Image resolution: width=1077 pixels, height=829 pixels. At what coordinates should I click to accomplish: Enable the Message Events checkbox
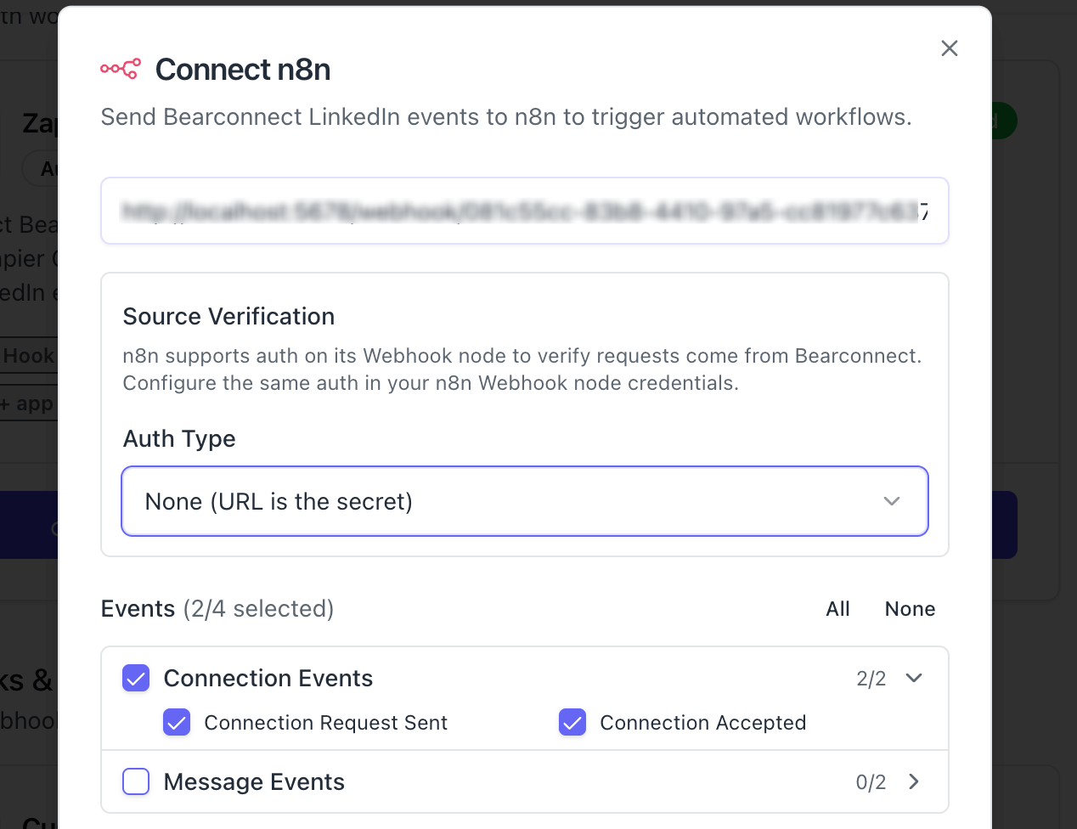[136, 781]
